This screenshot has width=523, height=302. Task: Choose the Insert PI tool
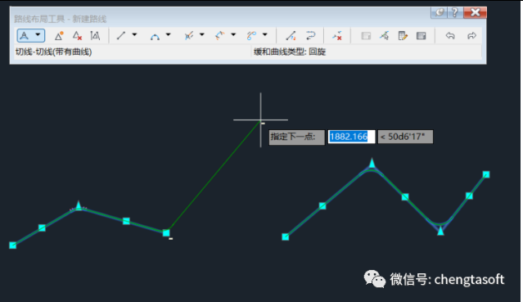pos(59,35)
